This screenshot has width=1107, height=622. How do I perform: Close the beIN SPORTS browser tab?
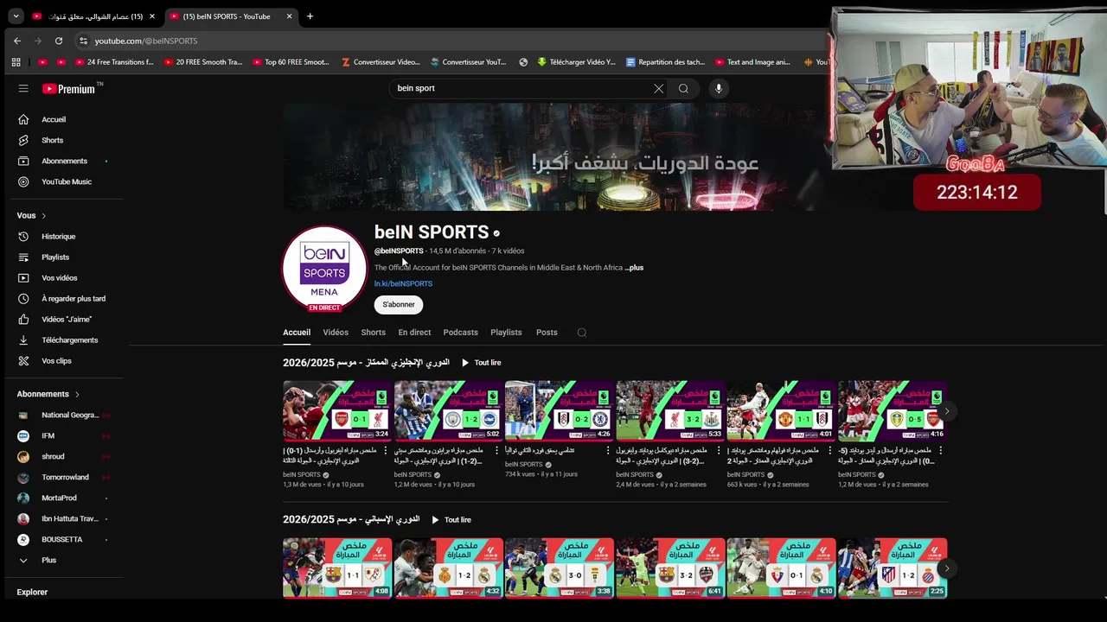[x=289, y=16]
